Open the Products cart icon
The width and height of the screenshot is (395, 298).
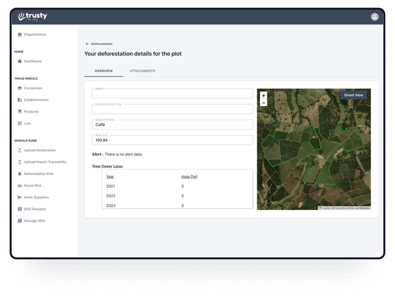(20, 112)
